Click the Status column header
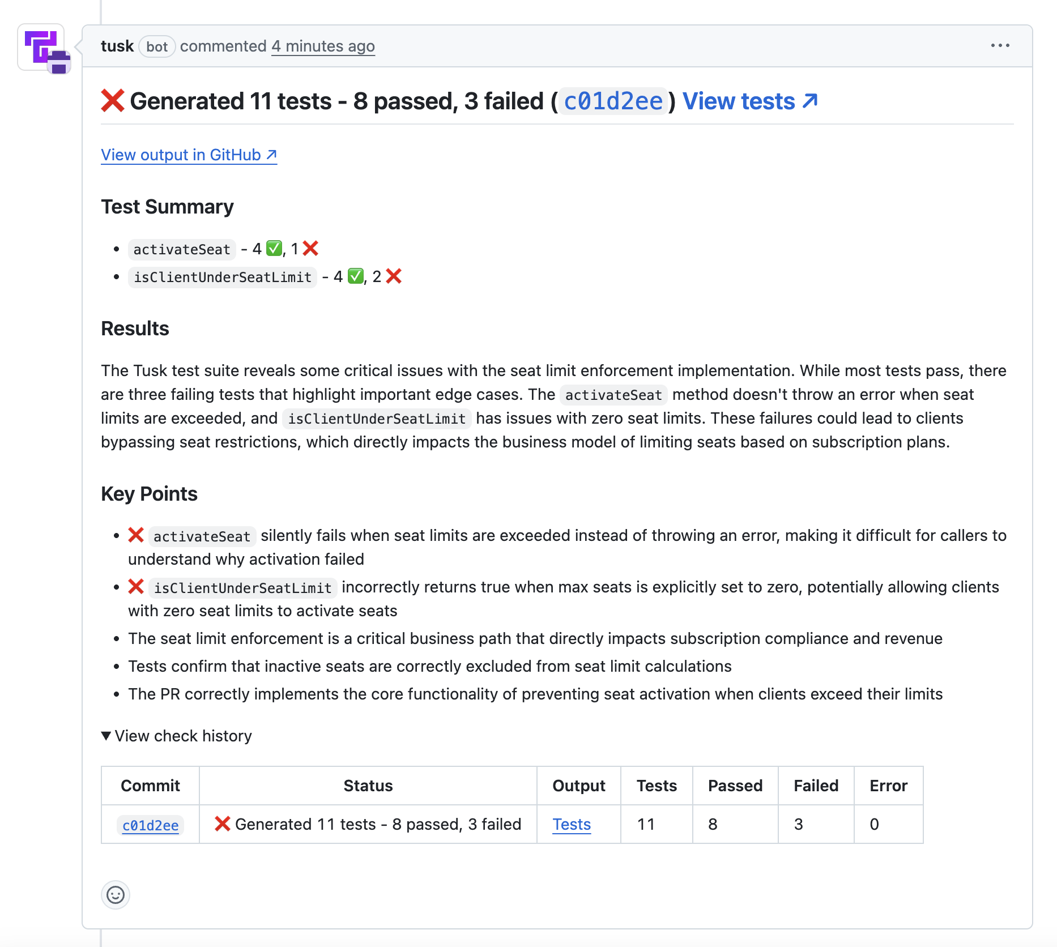 click(368, 786)
